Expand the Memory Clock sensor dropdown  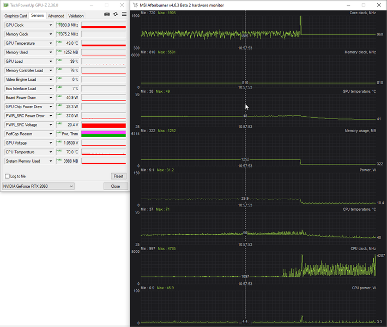(51, 34)
